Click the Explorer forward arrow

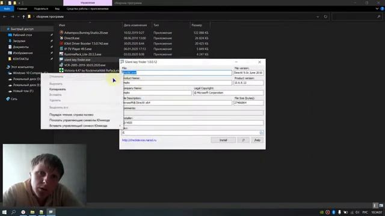(x=12, y=17)
